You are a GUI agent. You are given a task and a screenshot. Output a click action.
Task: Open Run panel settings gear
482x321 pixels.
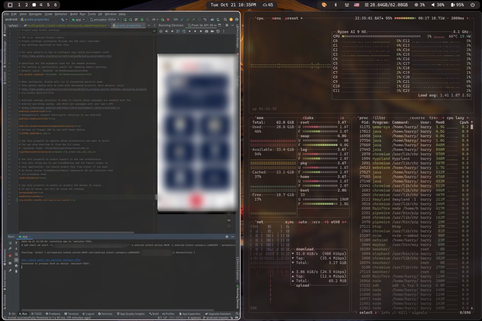coord(227,237)
